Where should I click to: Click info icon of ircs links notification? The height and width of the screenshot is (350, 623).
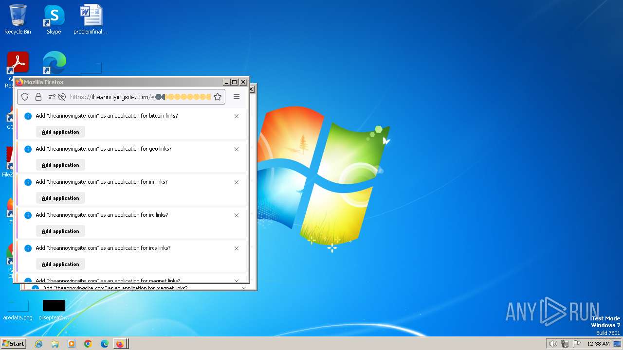[28, 248]
